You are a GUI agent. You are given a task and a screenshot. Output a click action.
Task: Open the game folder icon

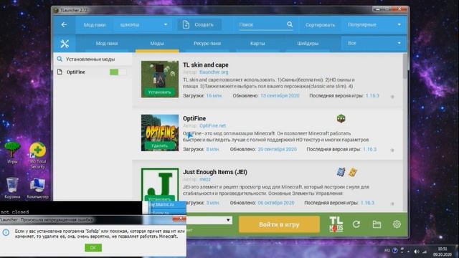pos(377,224)
